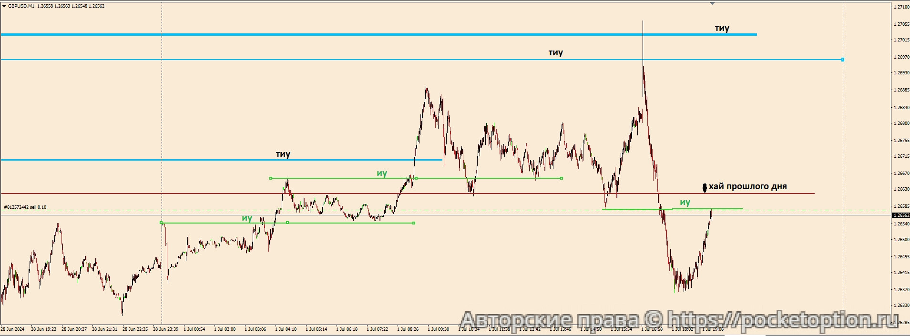Select the black marker icon before 'хай прошлого дня'
This screenshot has height=336, width=910.
(x=705, y=187)
